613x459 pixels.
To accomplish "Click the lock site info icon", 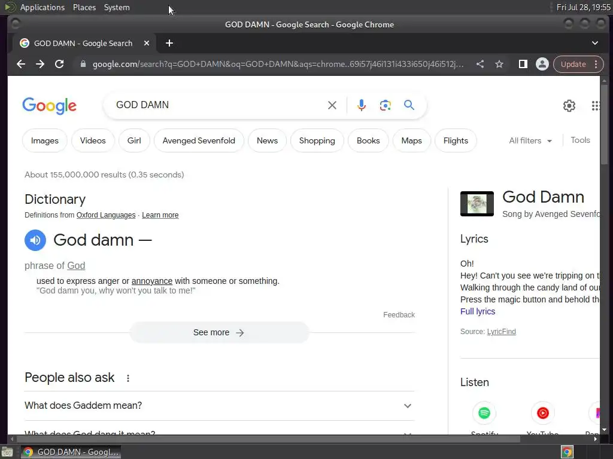I will tap(83, 64).
